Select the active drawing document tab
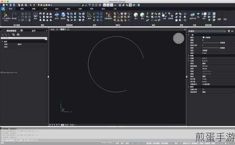 pos(63,29)
